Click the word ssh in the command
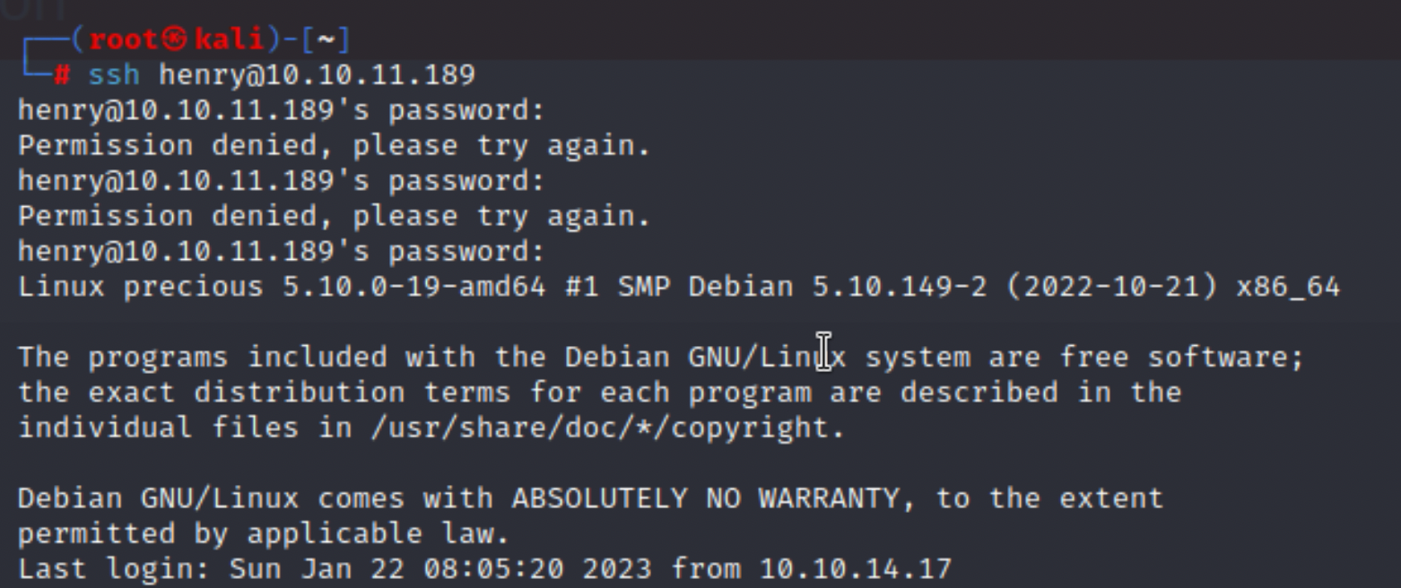 pos(114,75)
